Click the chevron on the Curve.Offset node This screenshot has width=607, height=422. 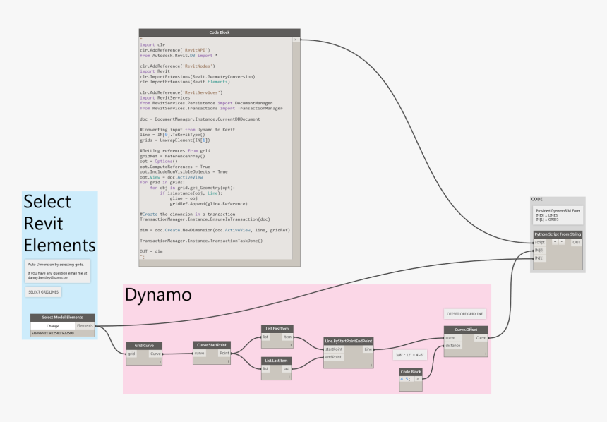tap(485, 354)
